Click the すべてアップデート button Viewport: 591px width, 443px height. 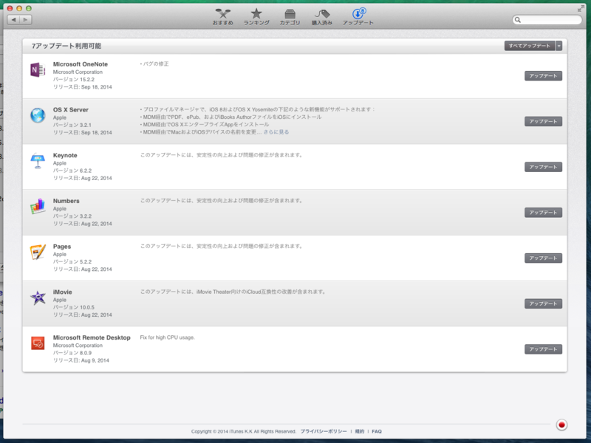click(530, 46)
